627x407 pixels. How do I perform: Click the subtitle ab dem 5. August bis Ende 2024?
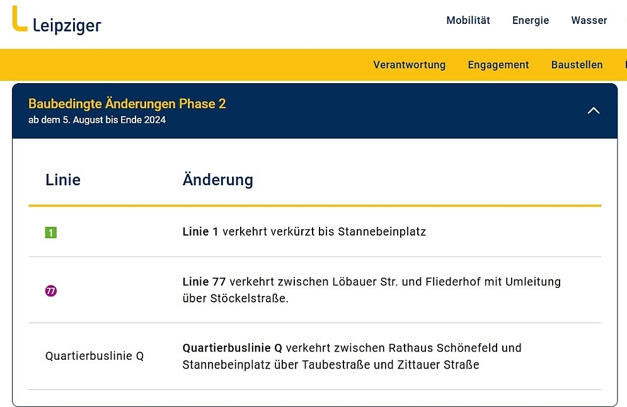[x=97, y=120]
